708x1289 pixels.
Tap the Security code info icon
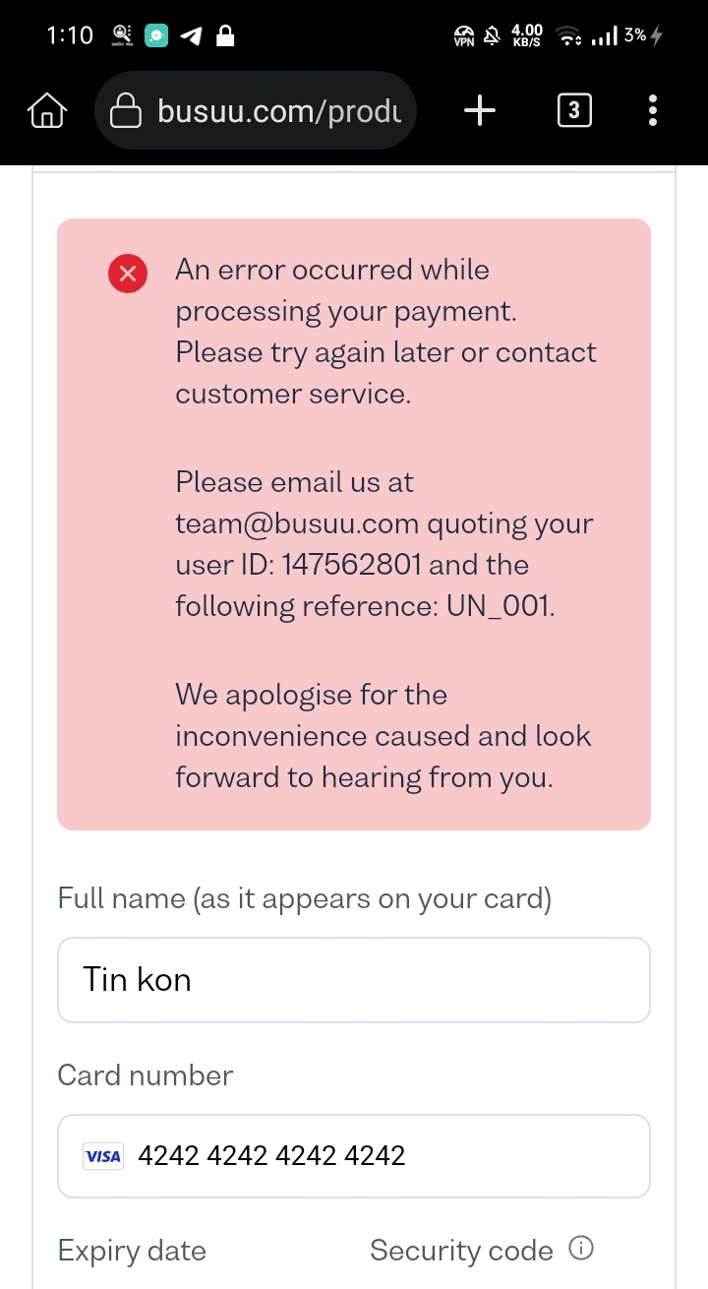coord(582,1250)
